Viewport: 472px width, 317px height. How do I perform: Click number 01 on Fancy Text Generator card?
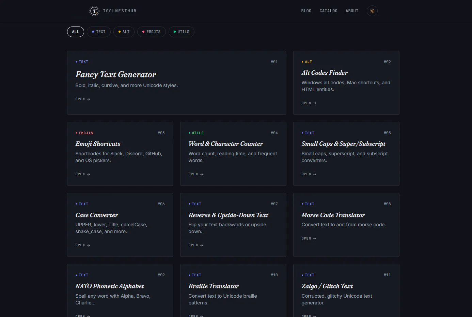click(274, 62)
